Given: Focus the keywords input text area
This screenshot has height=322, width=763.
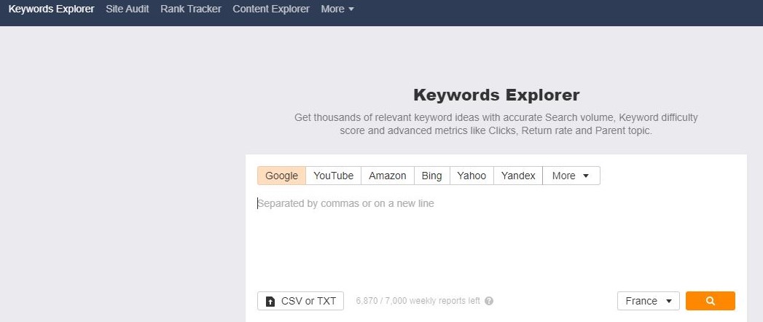Looking at the screenshot, I should [x=496, y=238].
